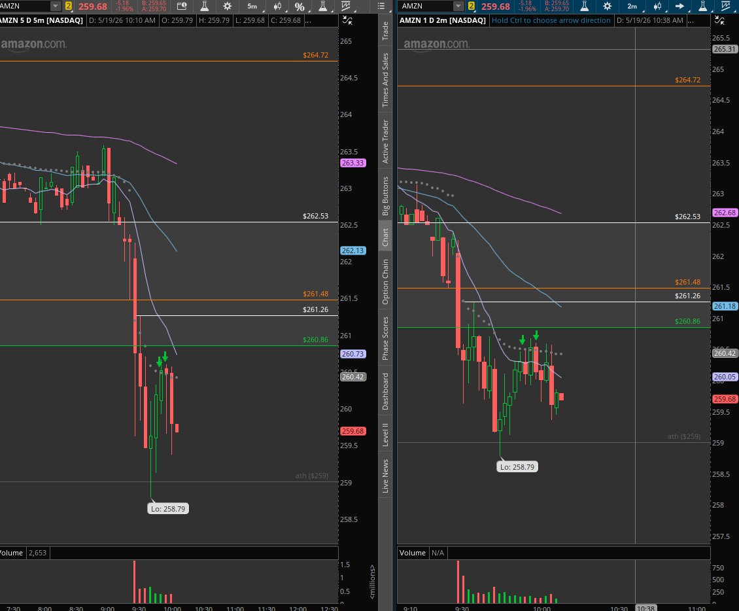Click 10:38 time marker on right axis

645,608
